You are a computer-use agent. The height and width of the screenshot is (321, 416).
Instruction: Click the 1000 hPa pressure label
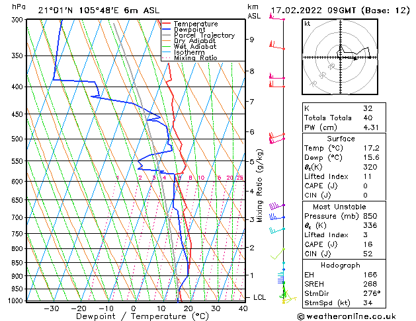pos(16,301)
